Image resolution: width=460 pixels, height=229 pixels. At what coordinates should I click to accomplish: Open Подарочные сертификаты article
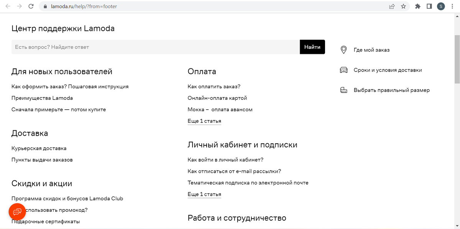point(46,221)
